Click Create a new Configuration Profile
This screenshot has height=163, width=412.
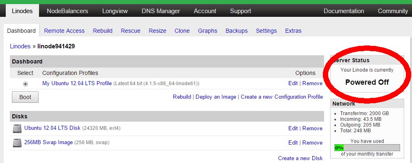[282, 97]
